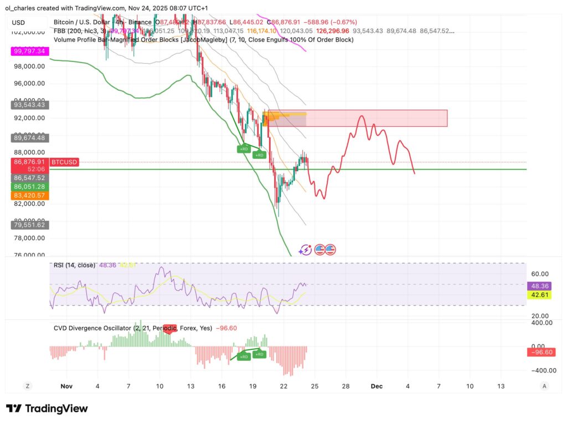Click the magenta 99,797.34 price label
Viewport: 567px width, 424px height.
click(29, 51)
